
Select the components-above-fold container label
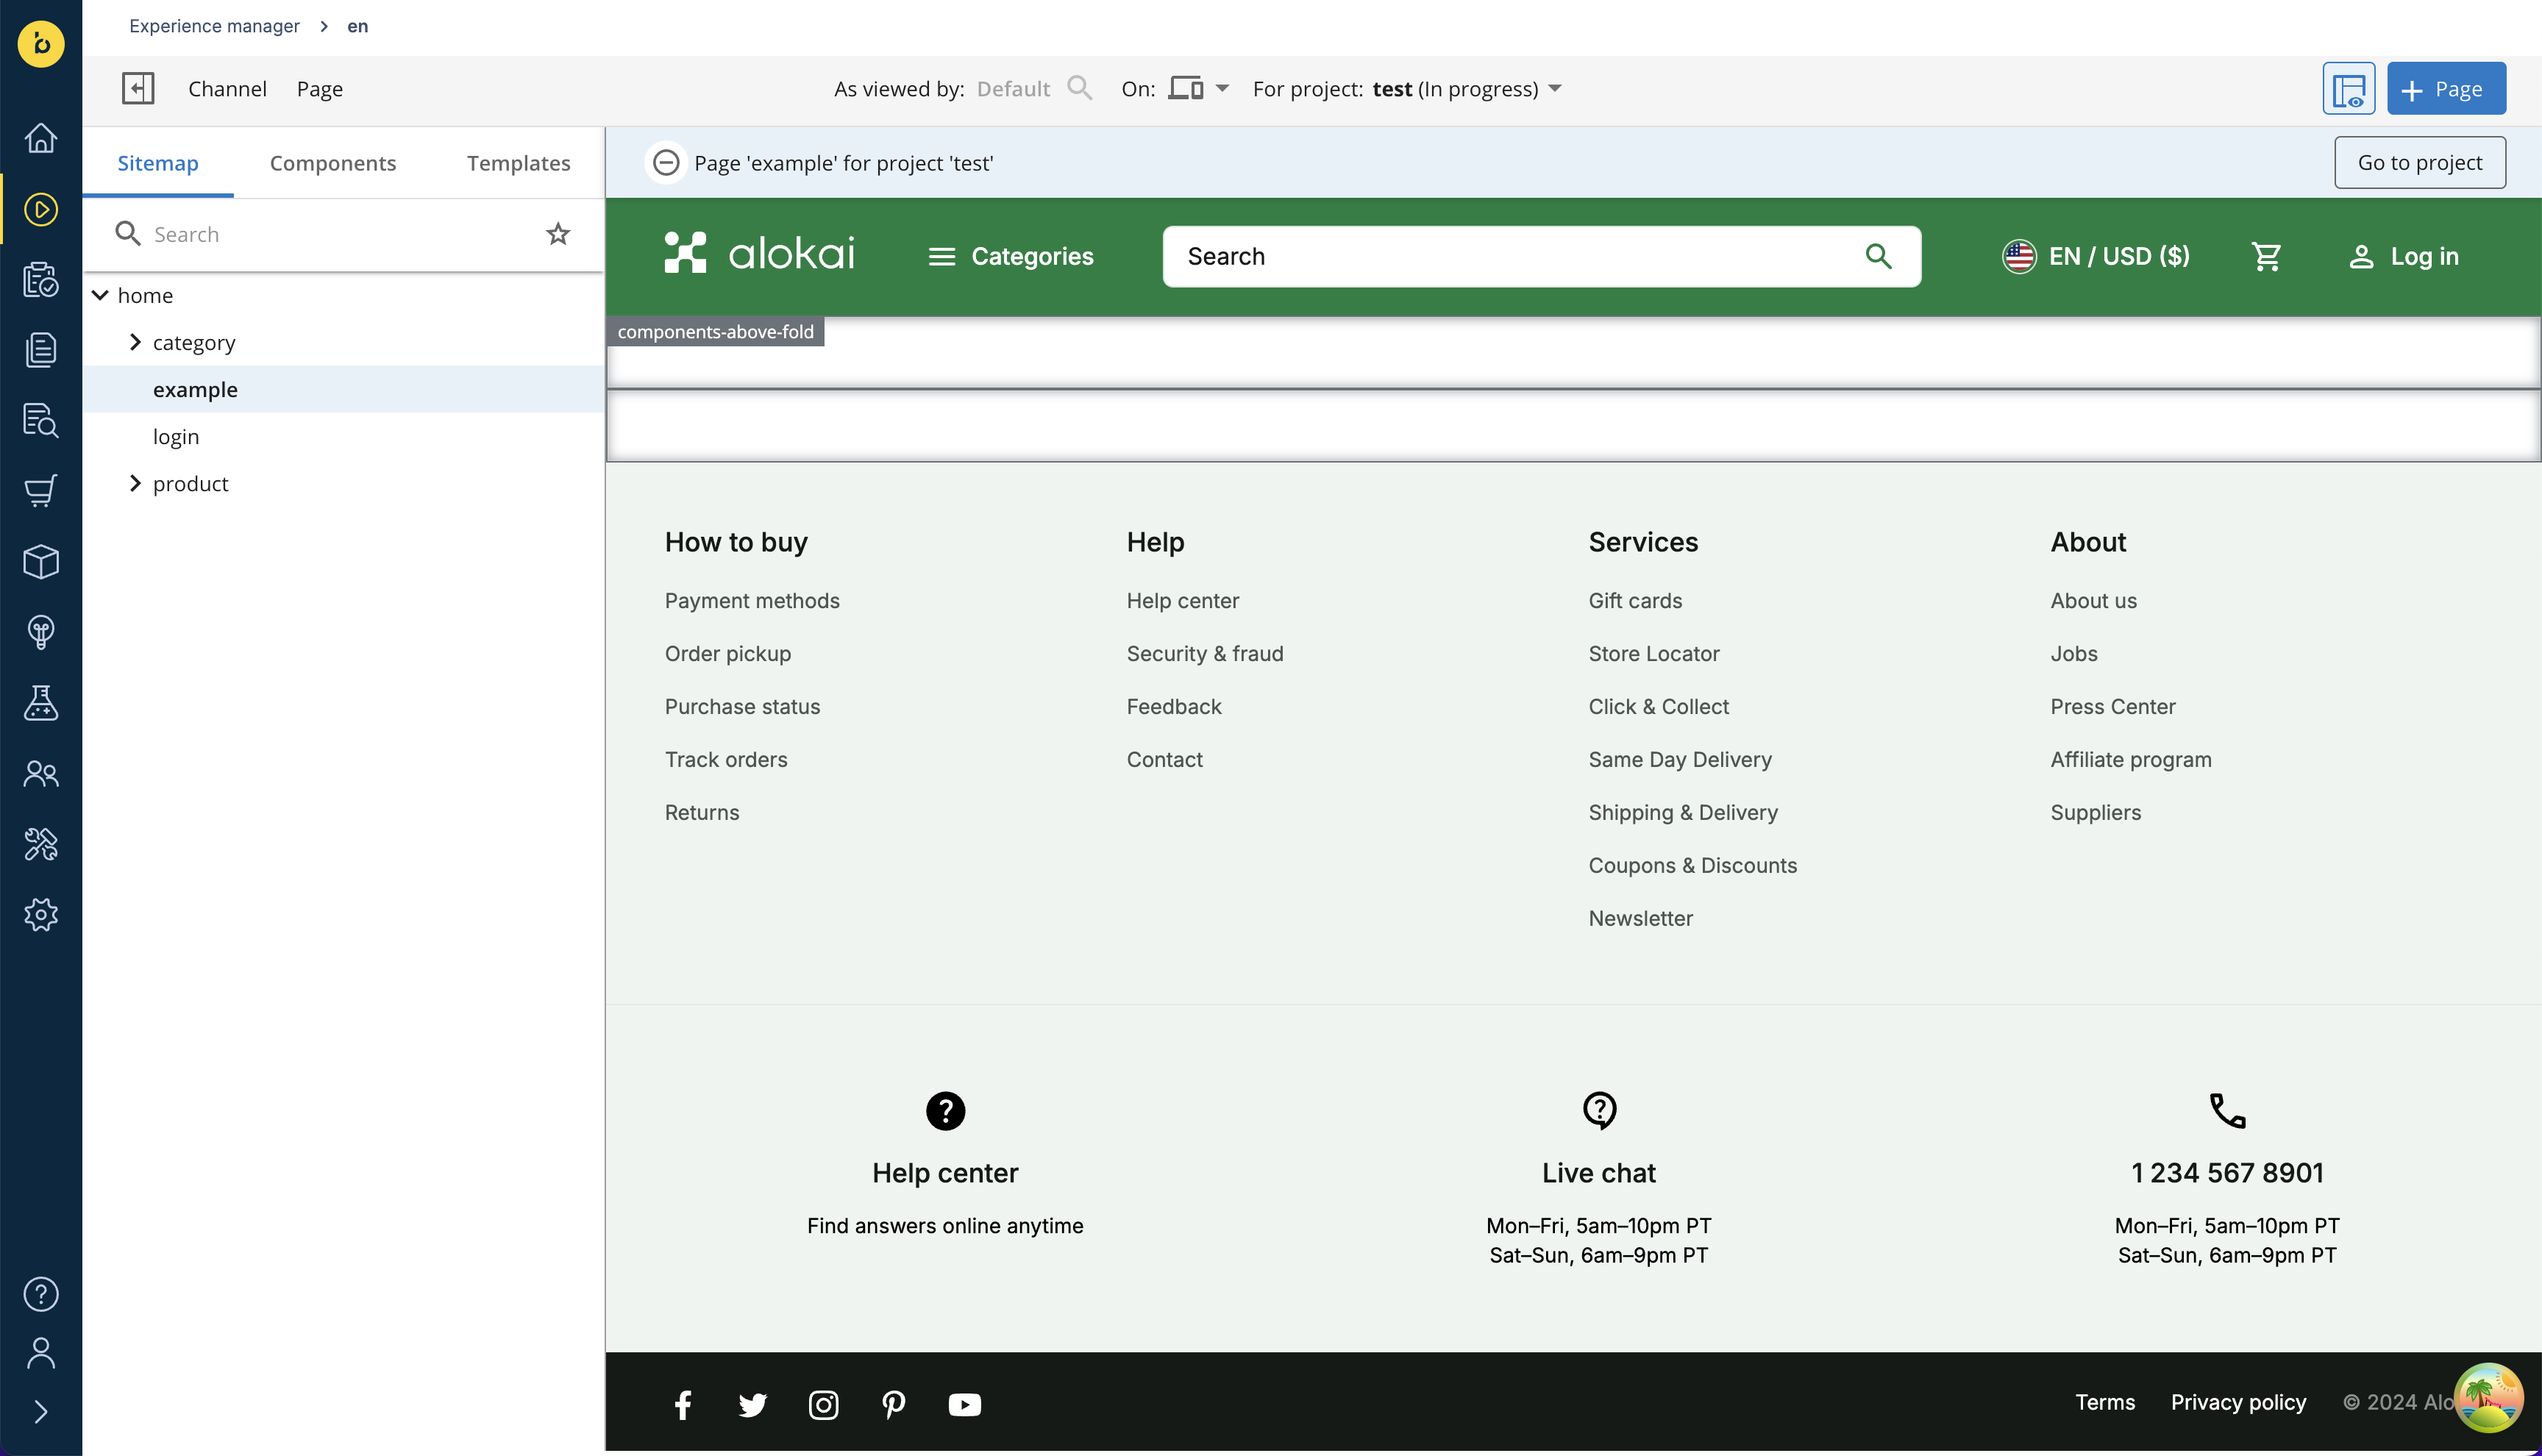715,331
